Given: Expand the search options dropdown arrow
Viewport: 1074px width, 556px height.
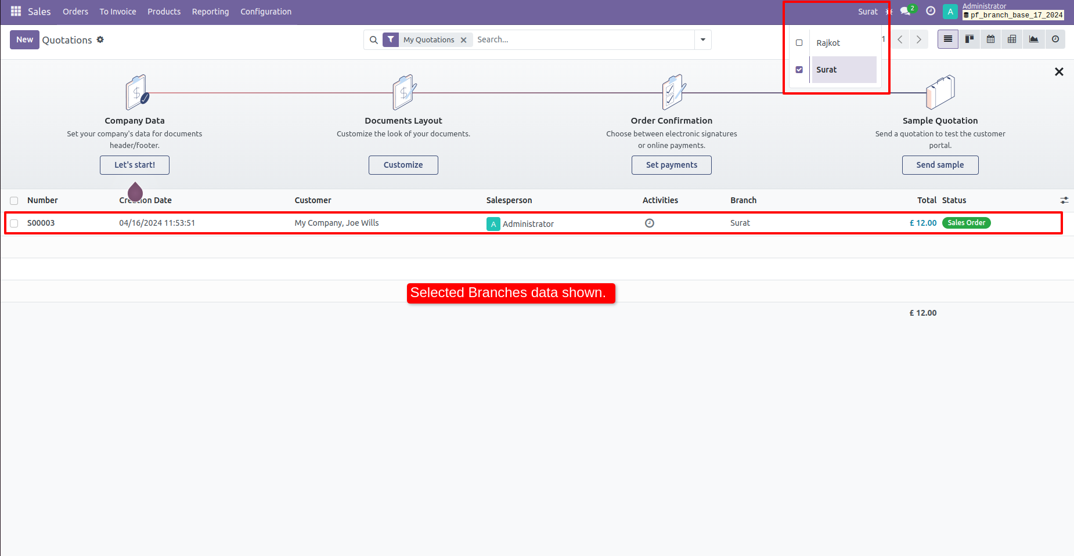Looking at the screenshot, I should 702,39.
